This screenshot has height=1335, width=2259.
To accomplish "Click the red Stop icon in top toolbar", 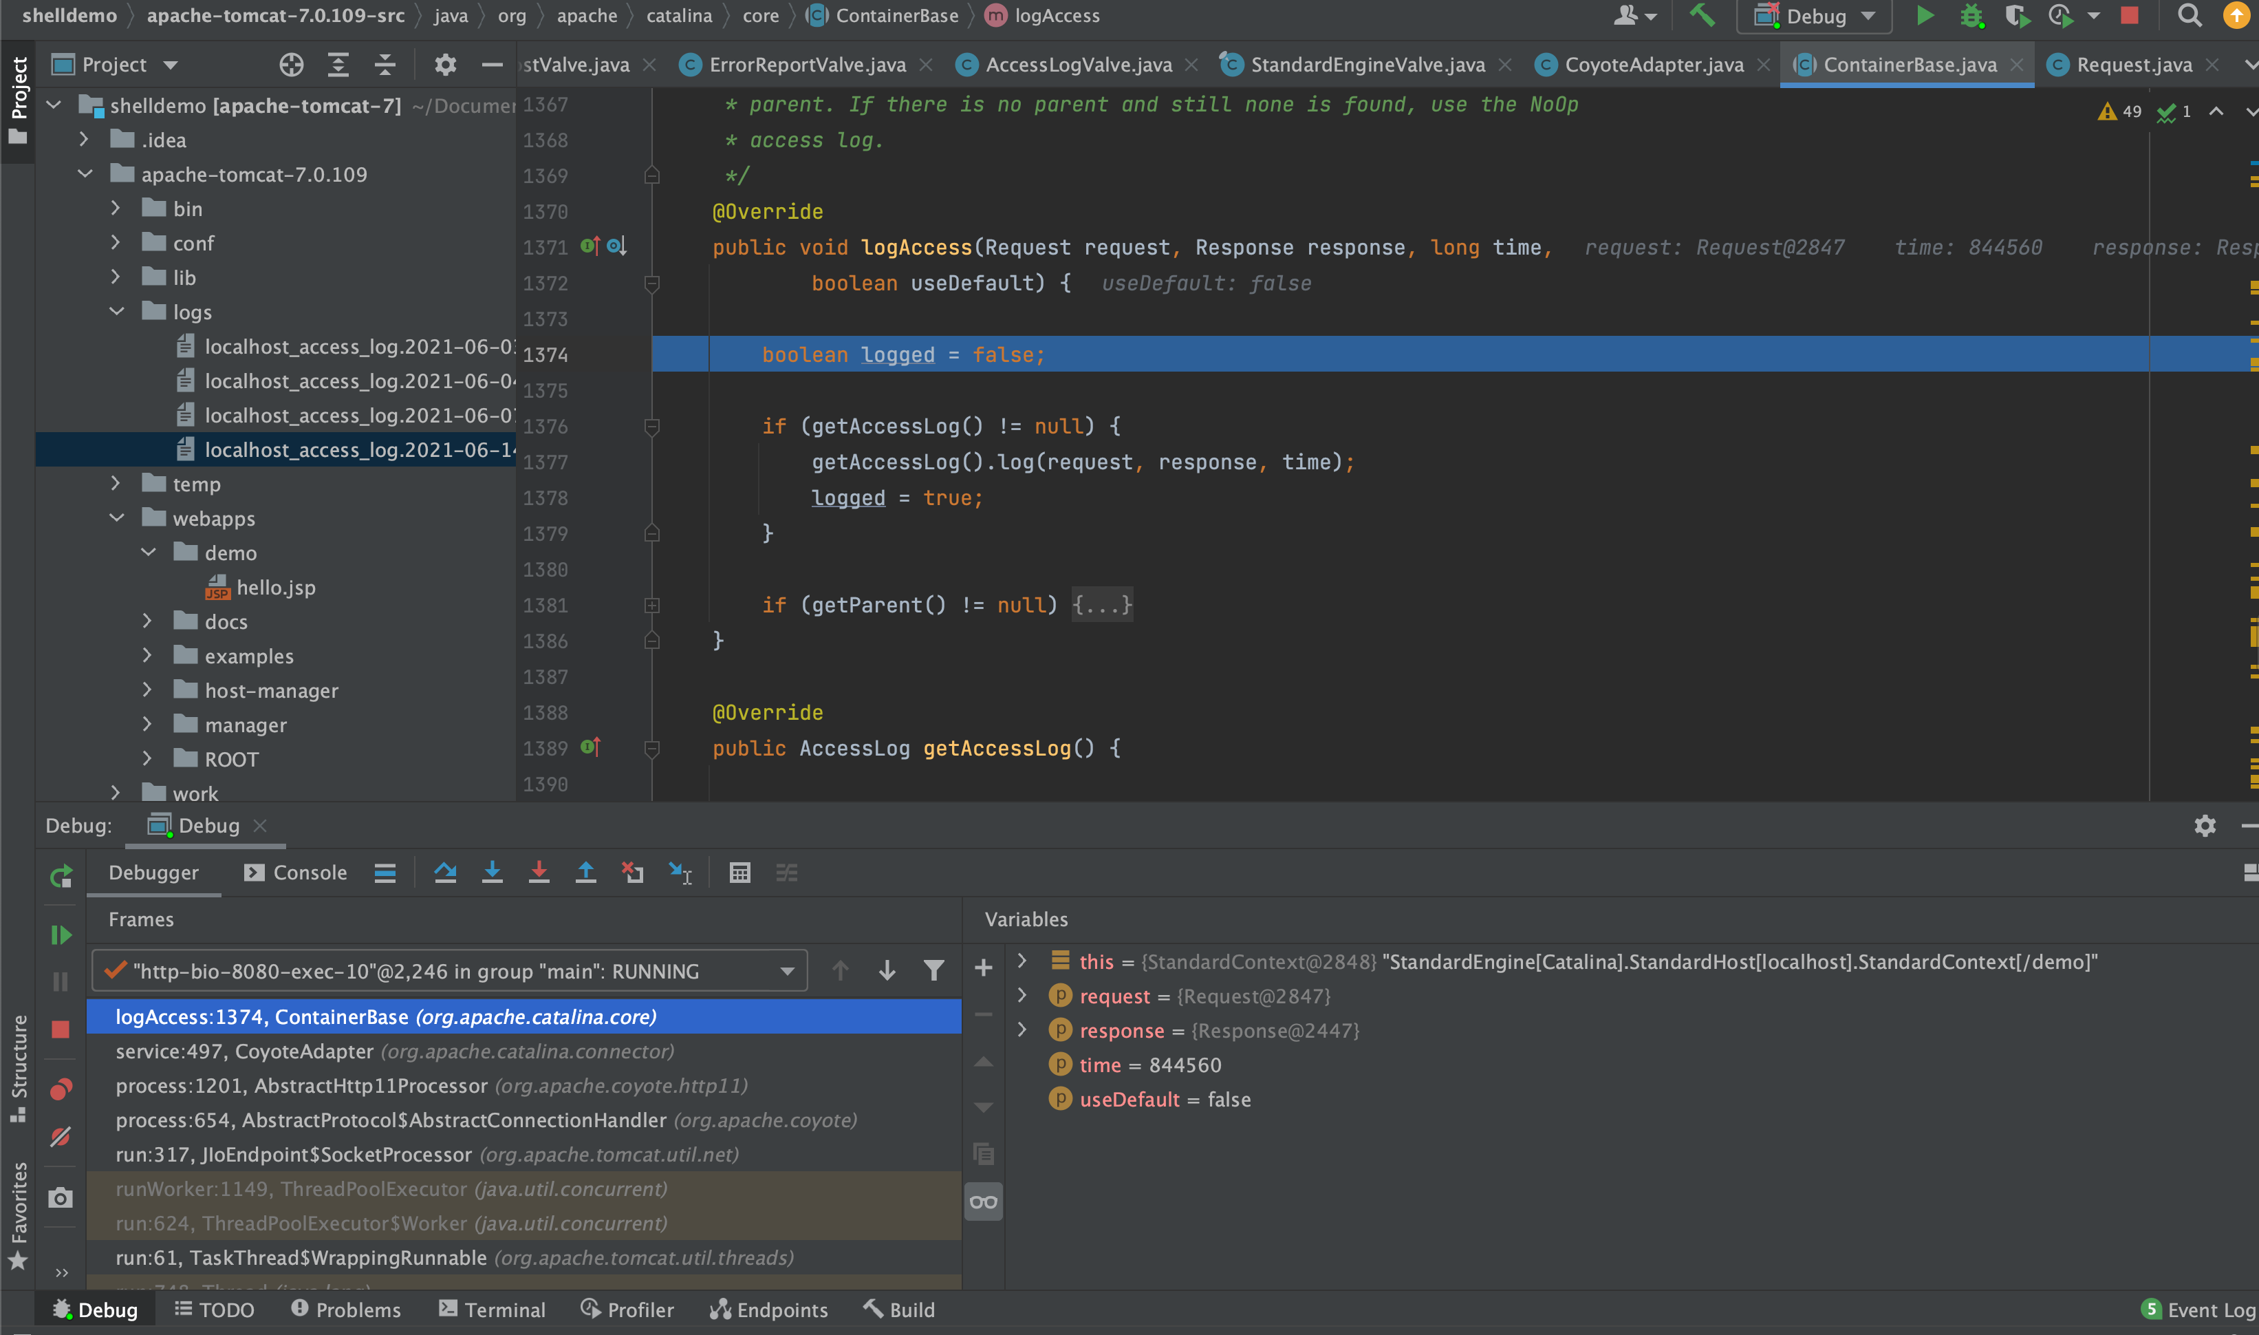I will (x=2128, y=15).
